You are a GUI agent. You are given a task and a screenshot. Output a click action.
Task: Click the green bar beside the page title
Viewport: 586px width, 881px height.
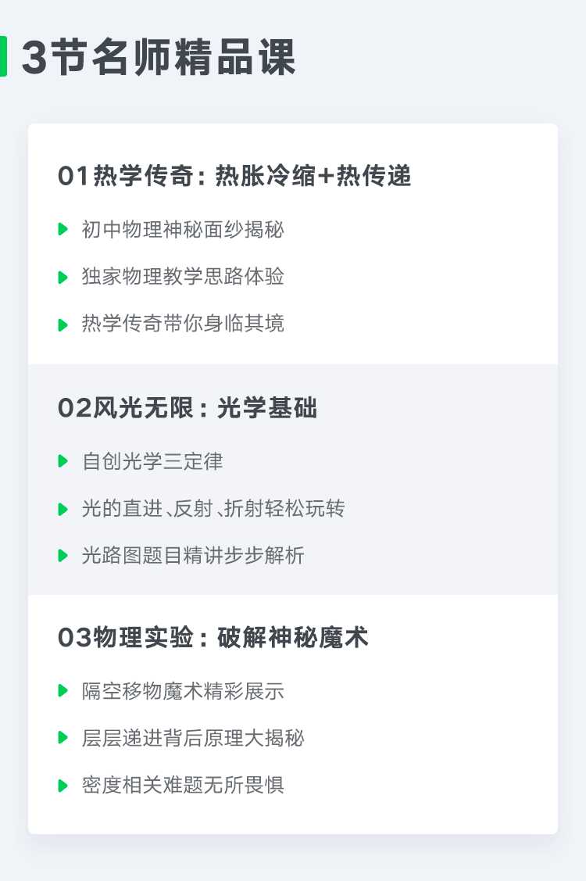pyautogui.click(x=3, y=56)
